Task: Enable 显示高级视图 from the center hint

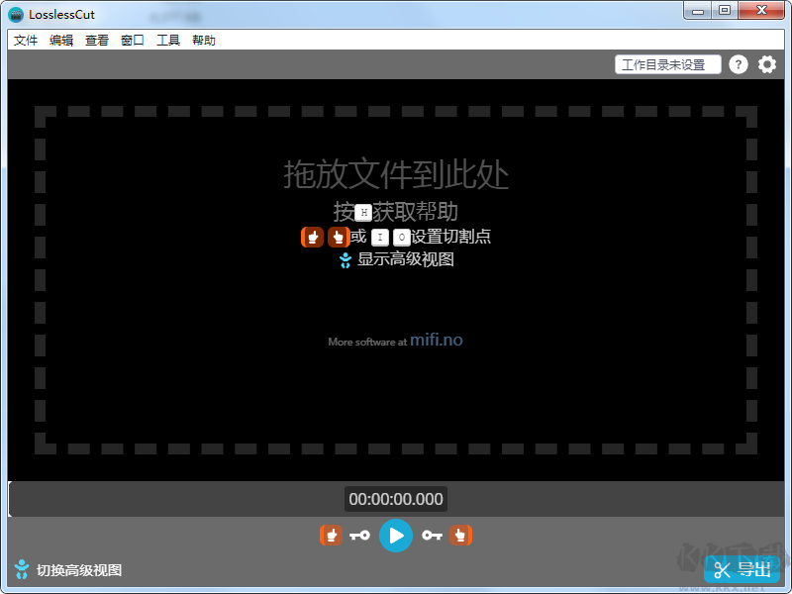Action: [x=396, y=260]
